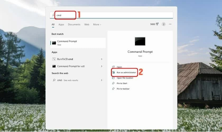Choose Run as administrator
This screenshot has width=222, height=132.
pyautogui.click(x=126, y=72)
